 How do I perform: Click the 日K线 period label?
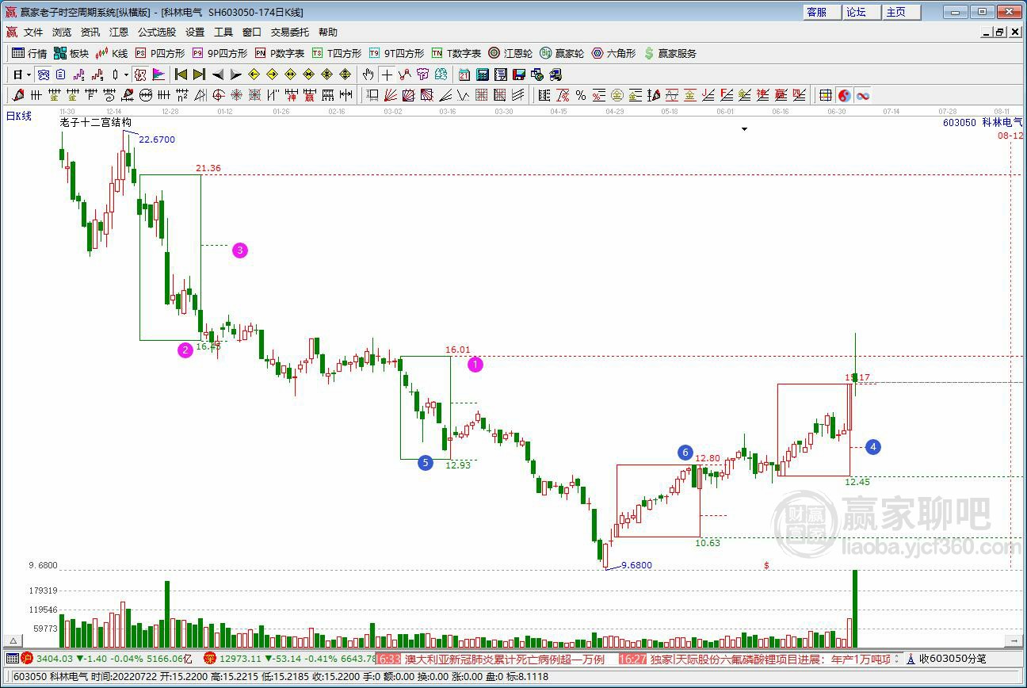coord(19,117)
